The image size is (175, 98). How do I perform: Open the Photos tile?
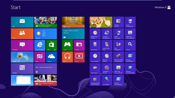[x=22, y=80]
